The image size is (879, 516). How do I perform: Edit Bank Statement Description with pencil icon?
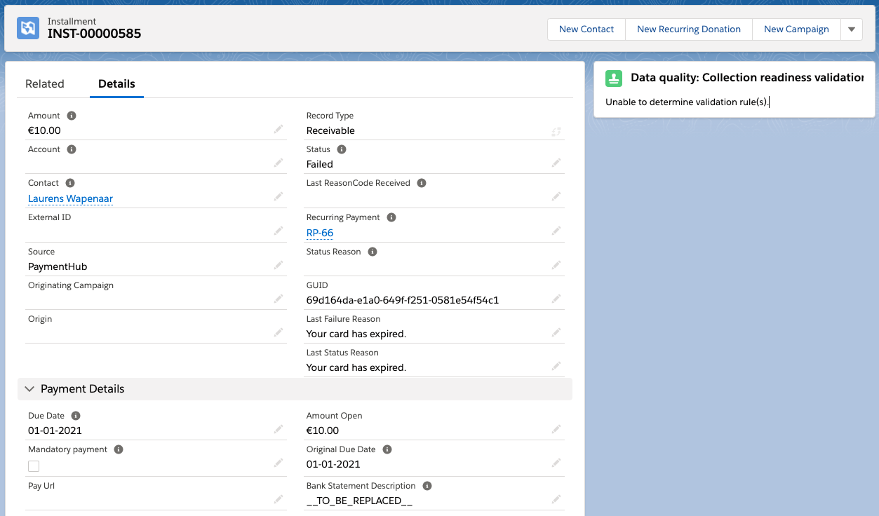click(556, 499)
